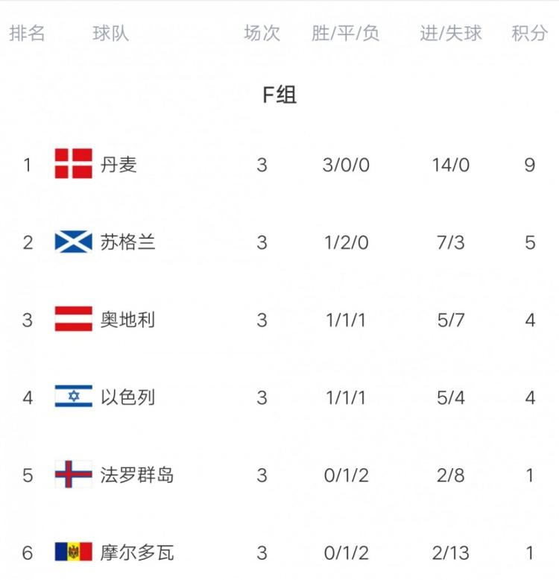This screenshot has width=559, height=580.
Task: Click the Austria flag icon
Action: point(73,319)
